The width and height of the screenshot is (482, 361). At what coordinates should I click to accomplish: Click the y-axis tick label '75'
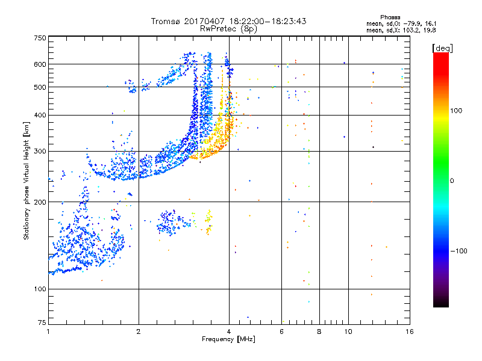click(x=42, y=322)
